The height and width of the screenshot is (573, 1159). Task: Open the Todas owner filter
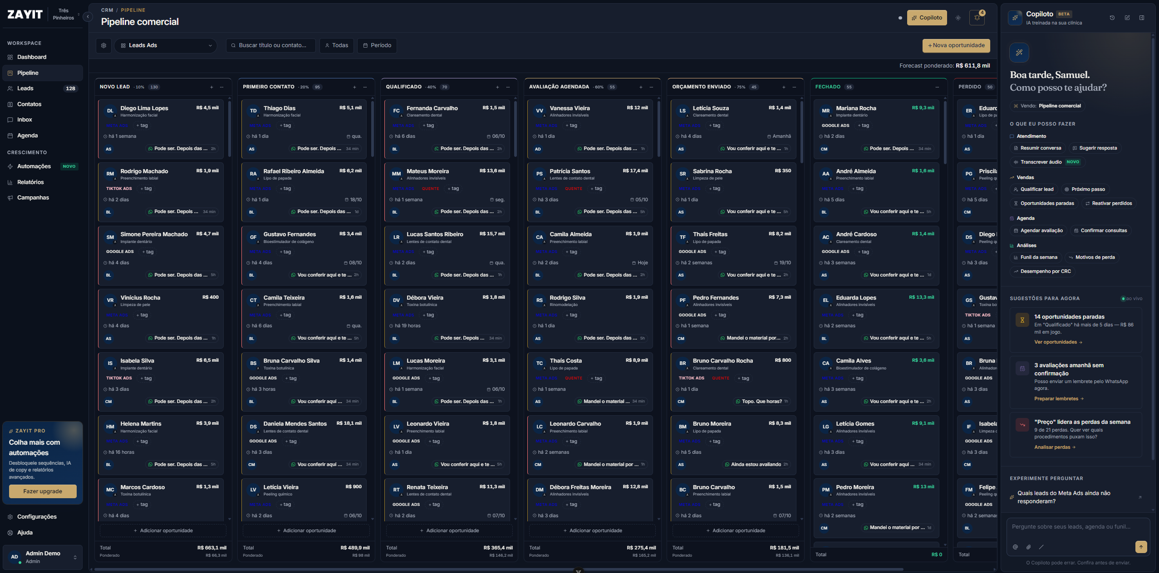coord(337,45)
